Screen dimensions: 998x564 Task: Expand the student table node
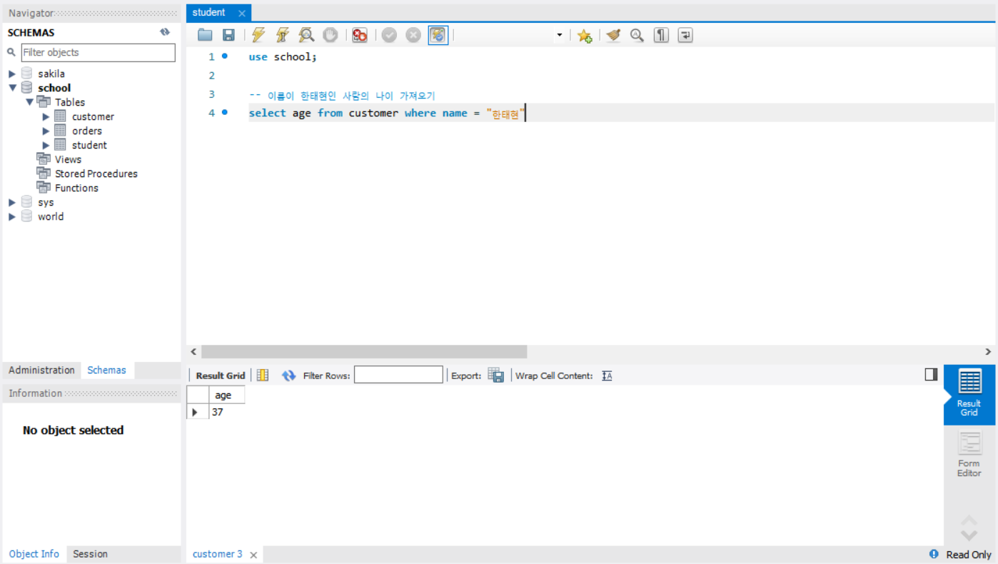(46, 145)
